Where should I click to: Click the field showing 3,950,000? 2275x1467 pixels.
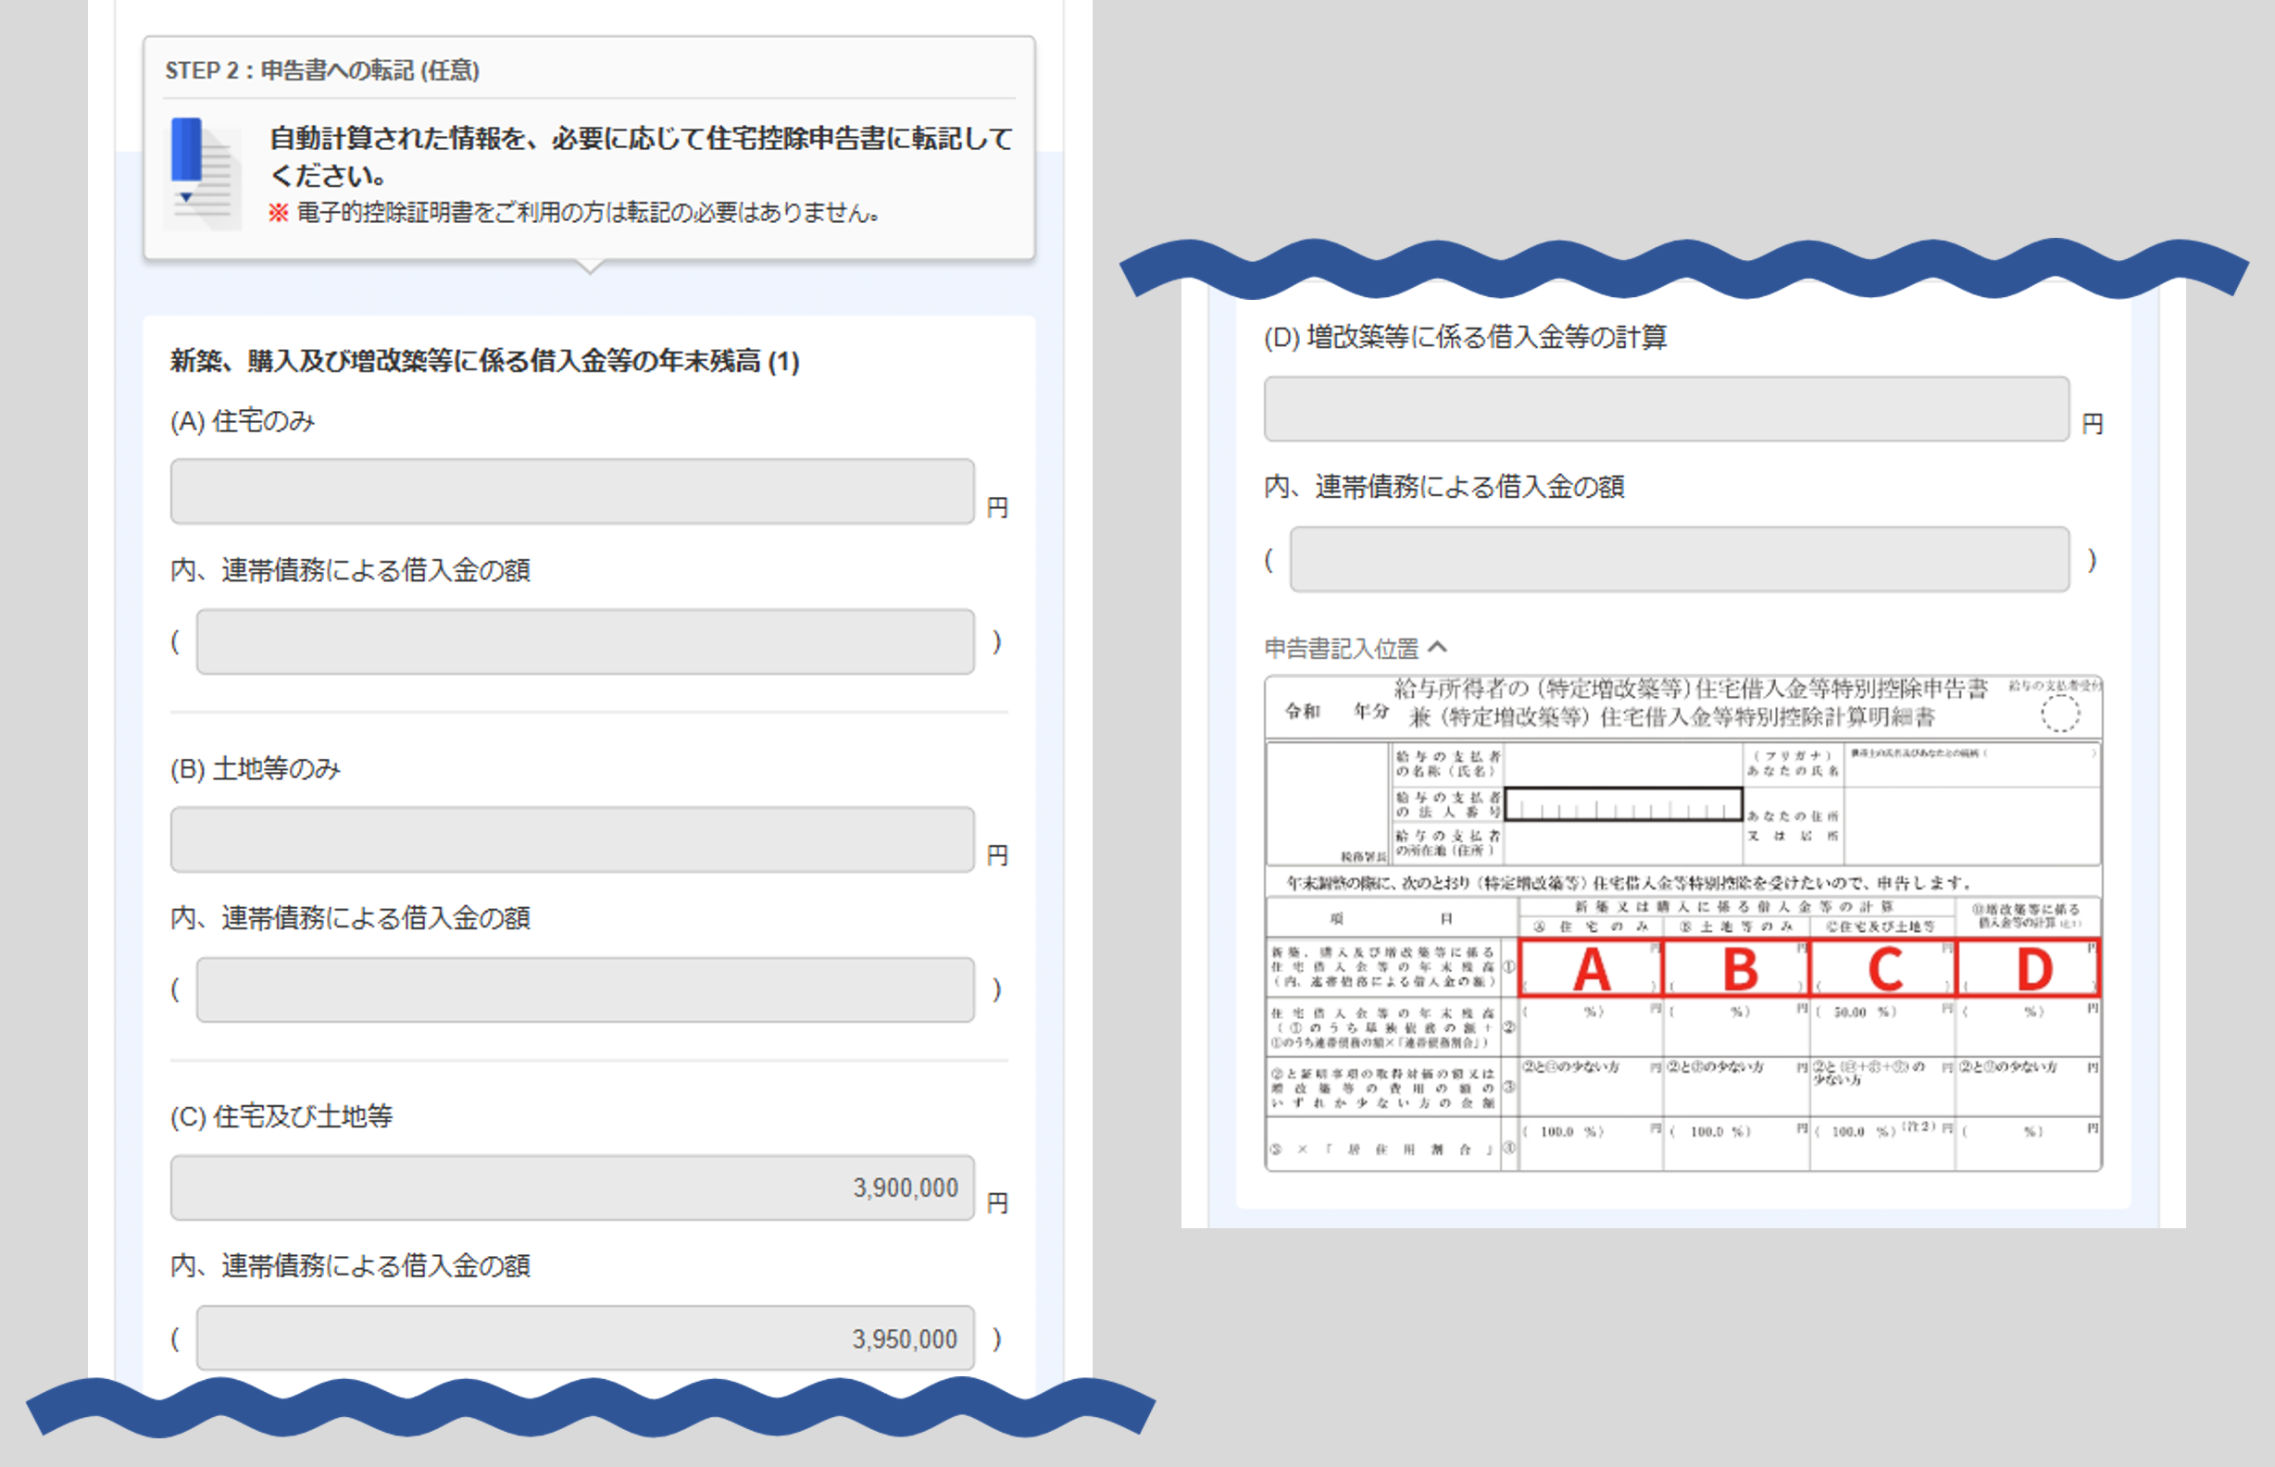(x=585, y=1338)
